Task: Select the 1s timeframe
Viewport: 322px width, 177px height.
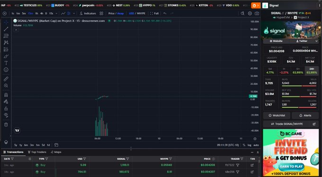Action: coord(13,14)
